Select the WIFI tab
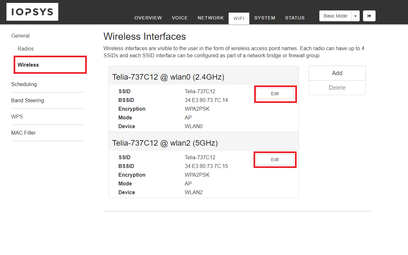Viewport: 408px width, 255px height. click(239, 18)
